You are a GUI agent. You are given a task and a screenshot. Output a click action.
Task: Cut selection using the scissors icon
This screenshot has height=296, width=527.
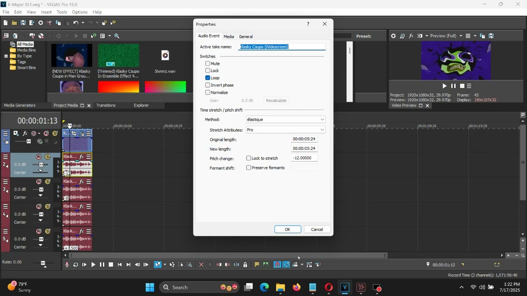click(x=49, y=23)
